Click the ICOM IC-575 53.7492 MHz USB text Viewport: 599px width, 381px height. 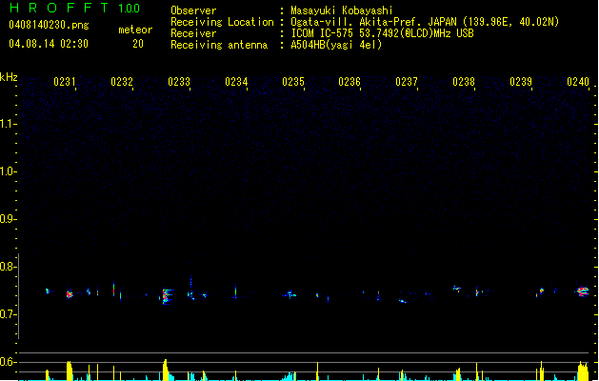tap(382, 33)
